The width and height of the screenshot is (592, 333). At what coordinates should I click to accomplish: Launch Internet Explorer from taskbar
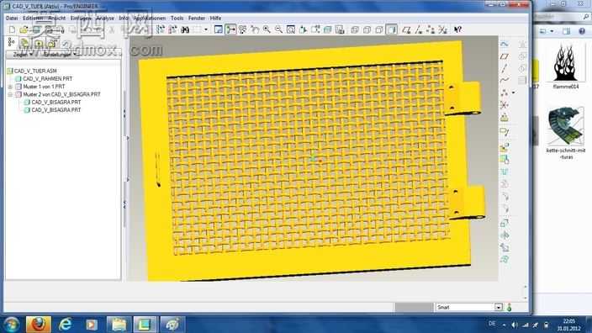click(x=66, y=325)
